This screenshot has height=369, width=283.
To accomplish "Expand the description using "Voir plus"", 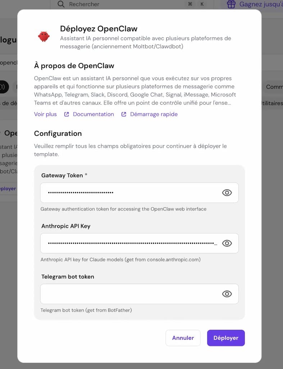I will [x=45, y=114].
